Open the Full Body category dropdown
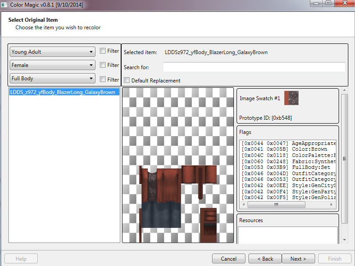Viewport: 355px width, 266px height. 52,78
